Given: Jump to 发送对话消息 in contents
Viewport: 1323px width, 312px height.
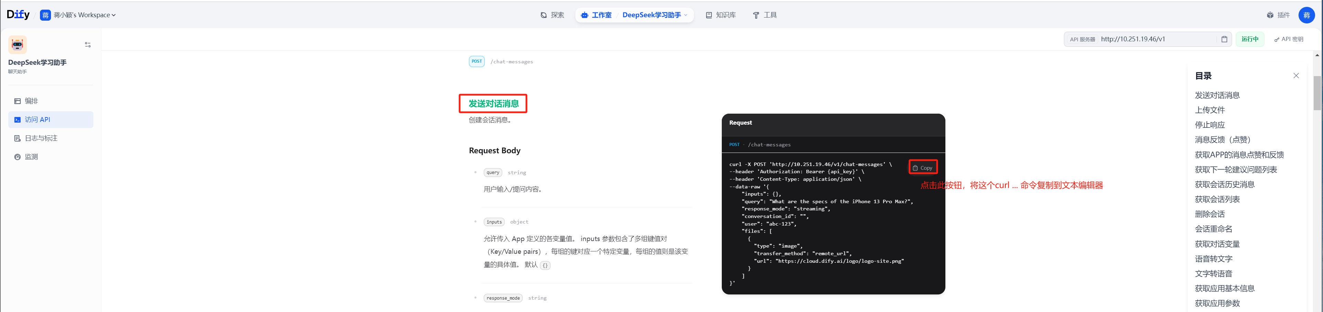Looking at the screenshot, I should pyautogui.click(x=1217, y=95).
